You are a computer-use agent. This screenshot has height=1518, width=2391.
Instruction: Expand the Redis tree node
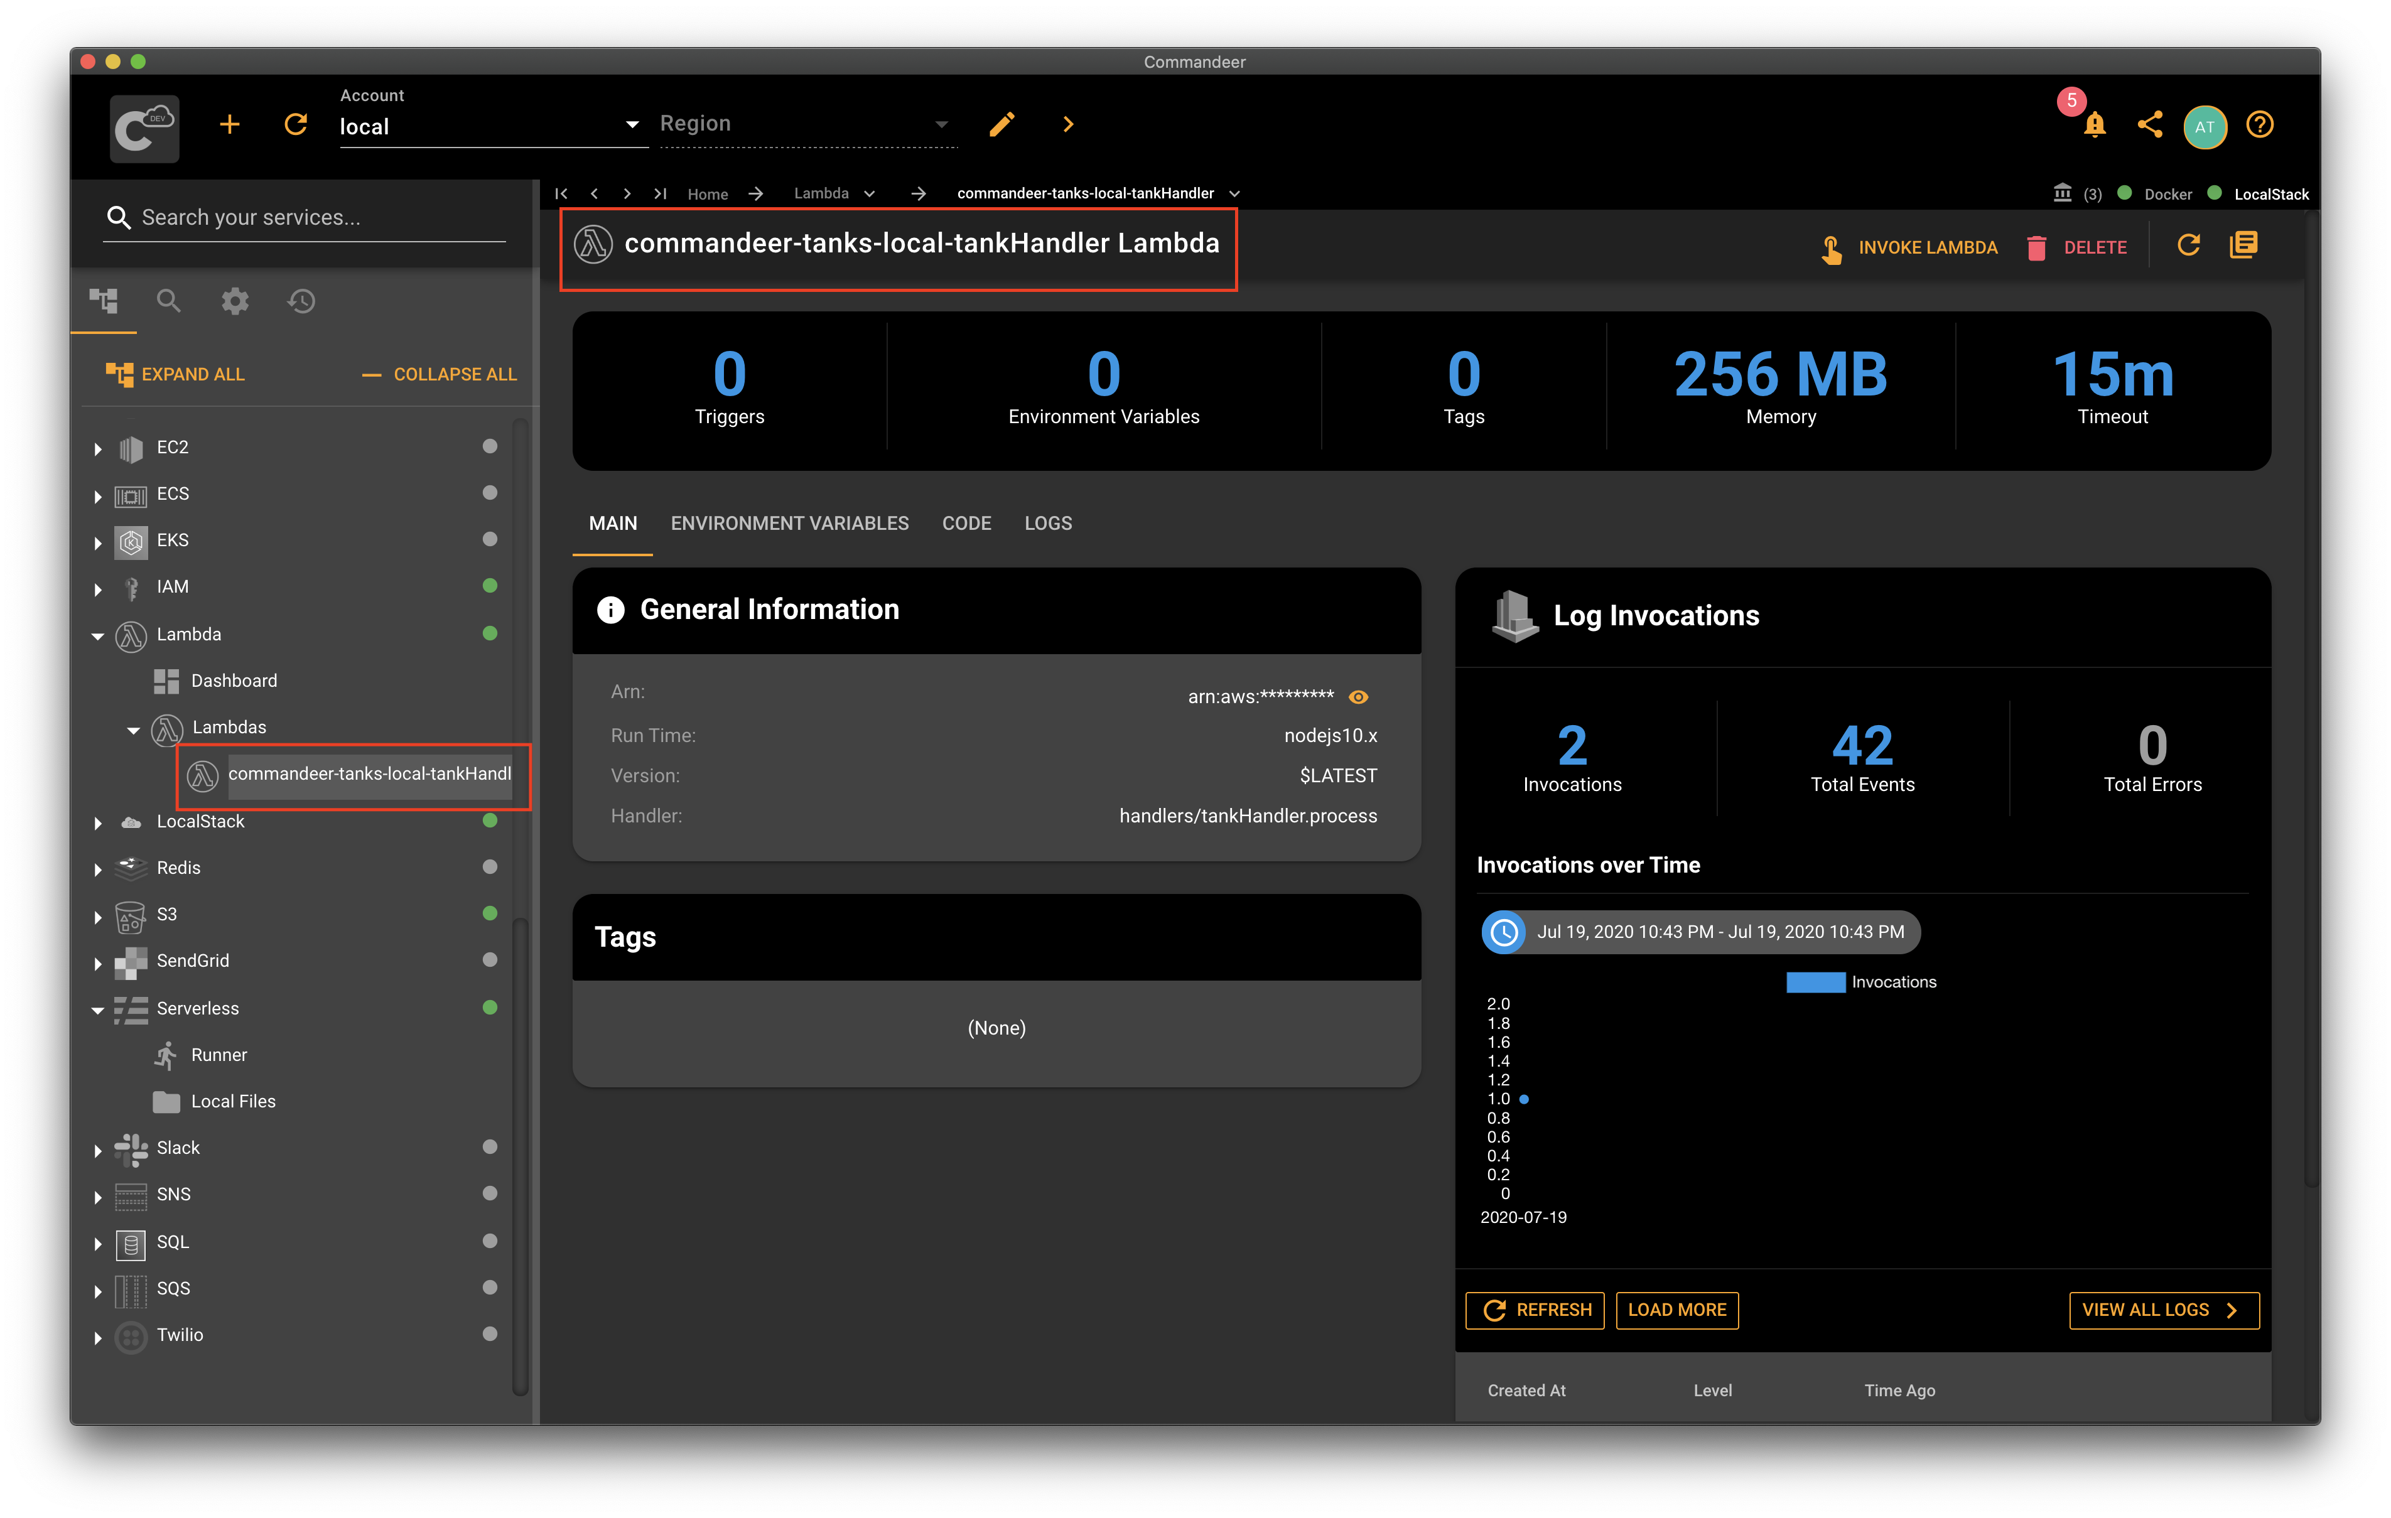[99, 869]
